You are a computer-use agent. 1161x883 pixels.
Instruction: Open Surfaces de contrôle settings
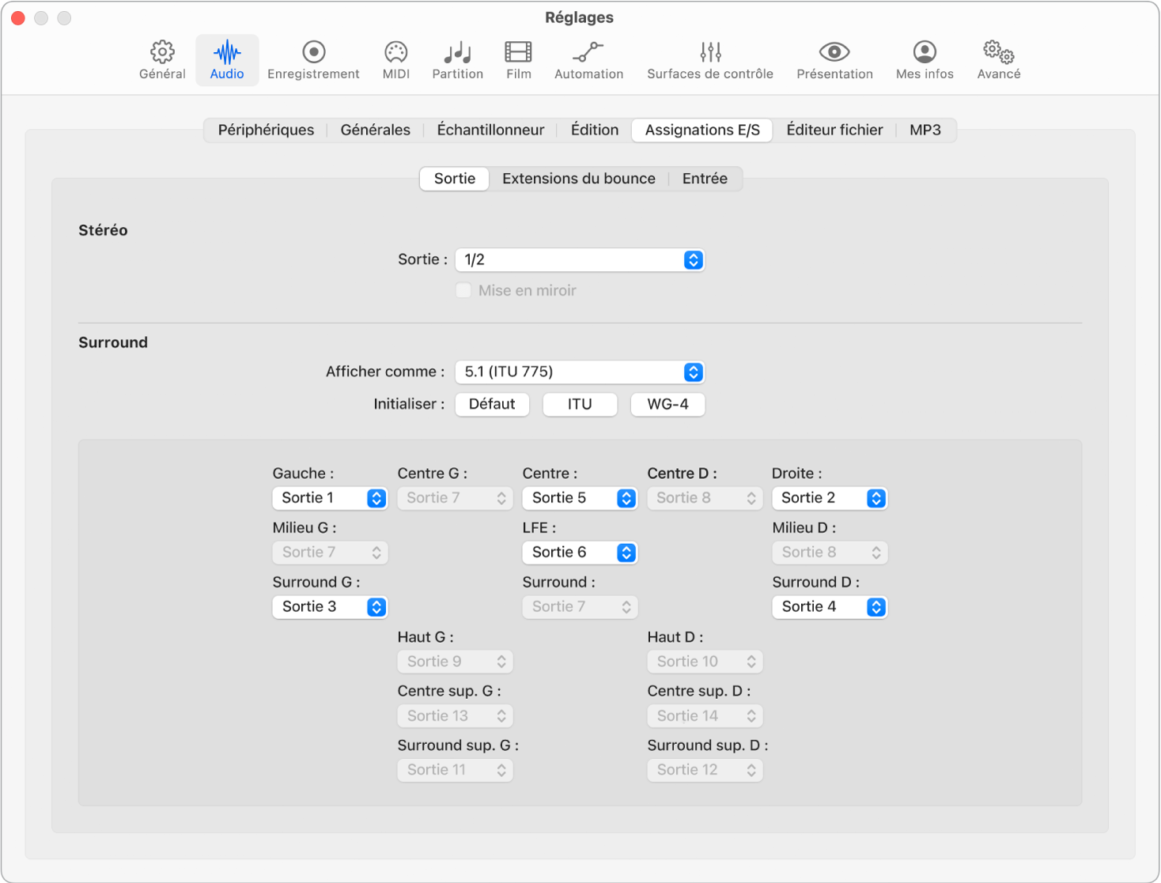[709, 59]
